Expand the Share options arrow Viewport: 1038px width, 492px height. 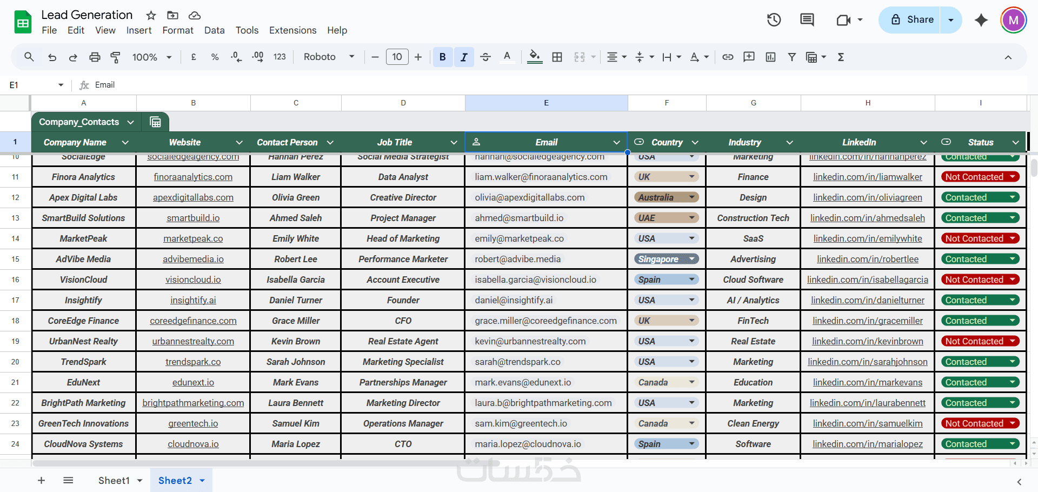pyautogui.click(x=951, y=20)
